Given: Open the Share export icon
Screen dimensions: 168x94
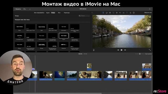Looking at the screenshot, I should coord(150,9).
